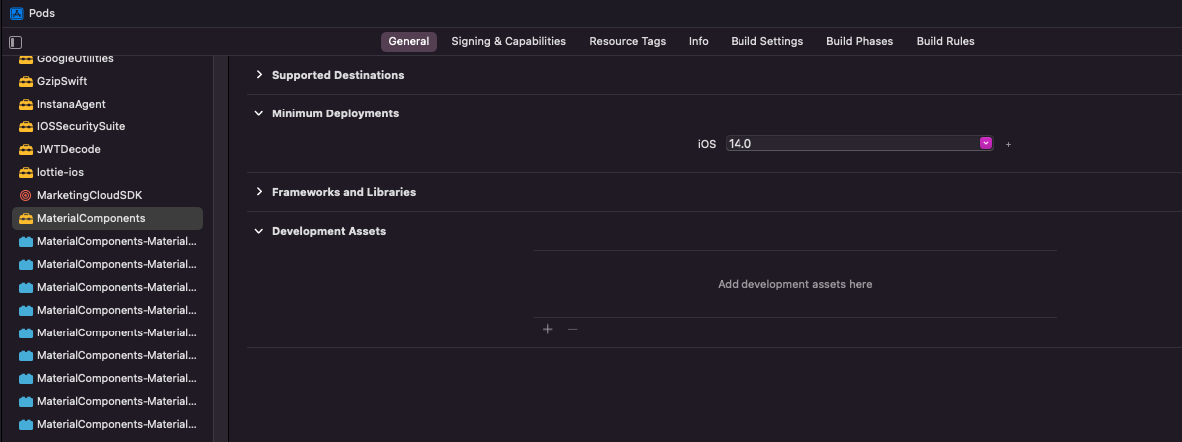Image resolution: width=1182 pixels, height=442 pixels.
Task: Click the minus button under Development Assets
Action: tap(573, 329)
